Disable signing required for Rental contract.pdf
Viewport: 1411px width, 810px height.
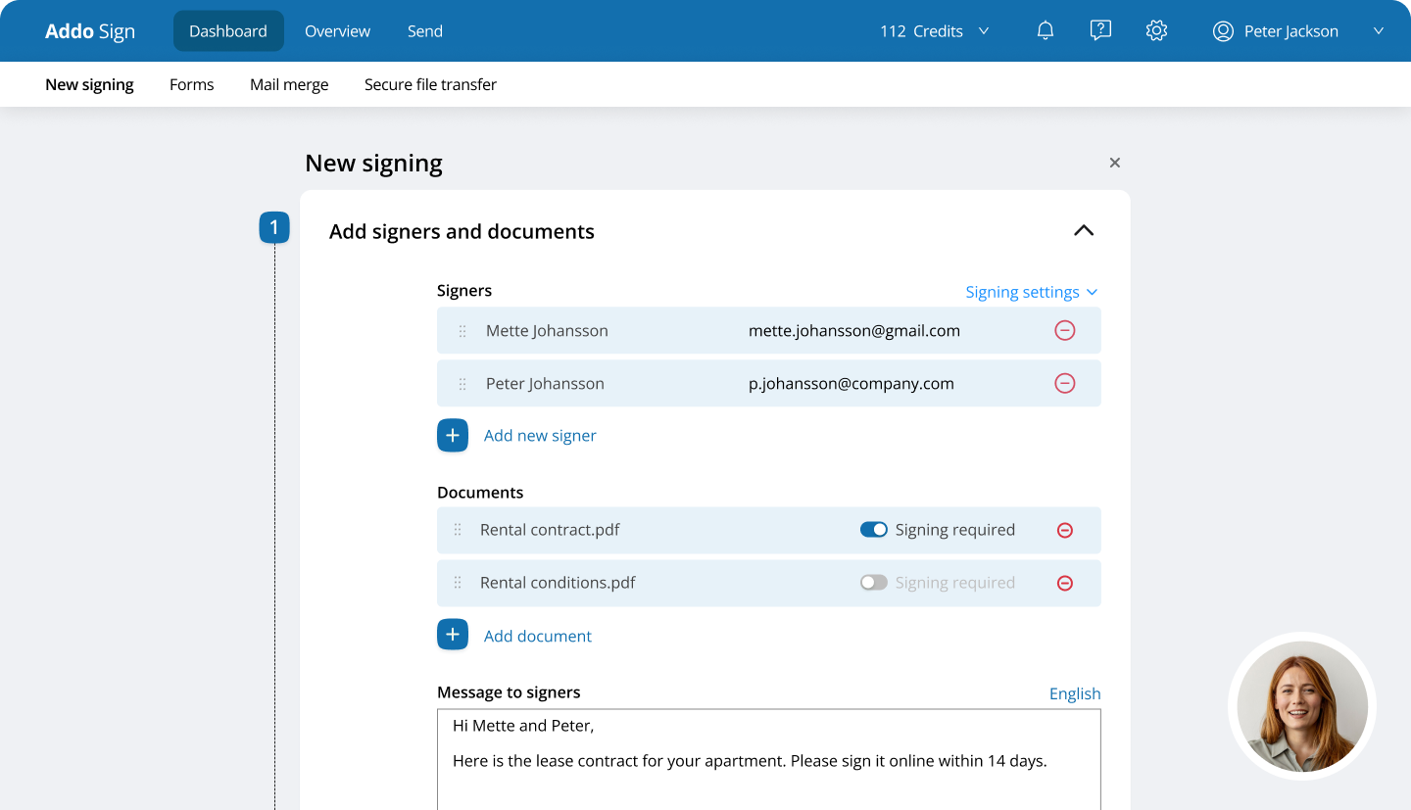coord(874,530)
